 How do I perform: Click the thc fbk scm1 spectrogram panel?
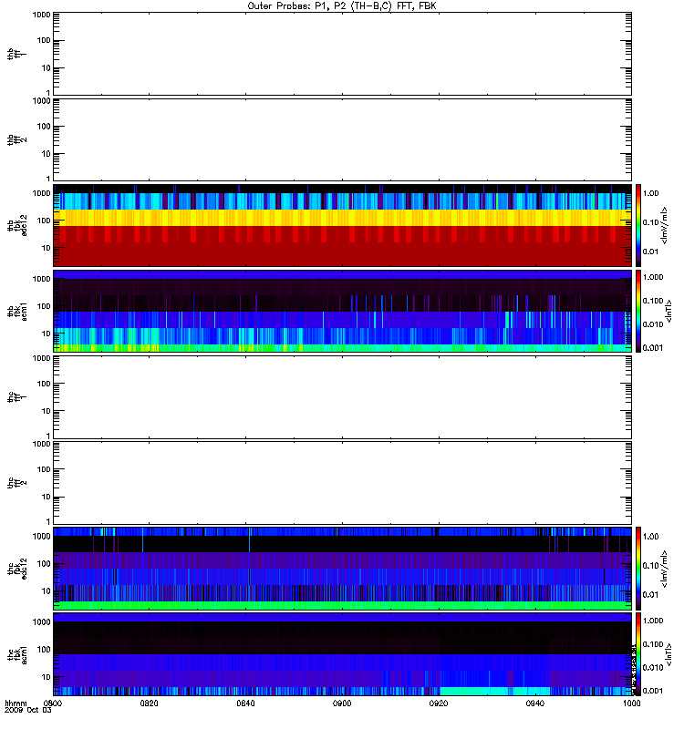click(343, 653)
